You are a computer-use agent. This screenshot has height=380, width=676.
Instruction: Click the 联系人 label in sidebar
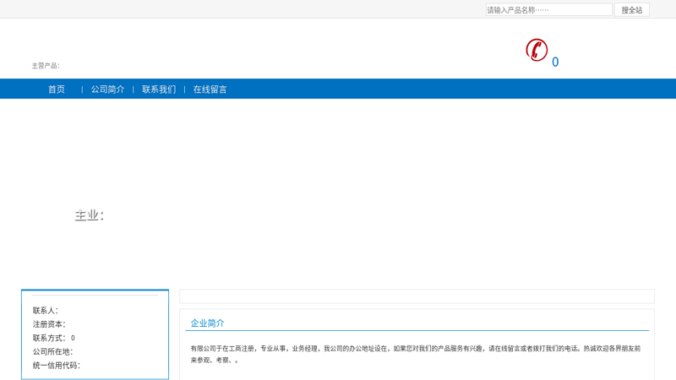point(46,310)
